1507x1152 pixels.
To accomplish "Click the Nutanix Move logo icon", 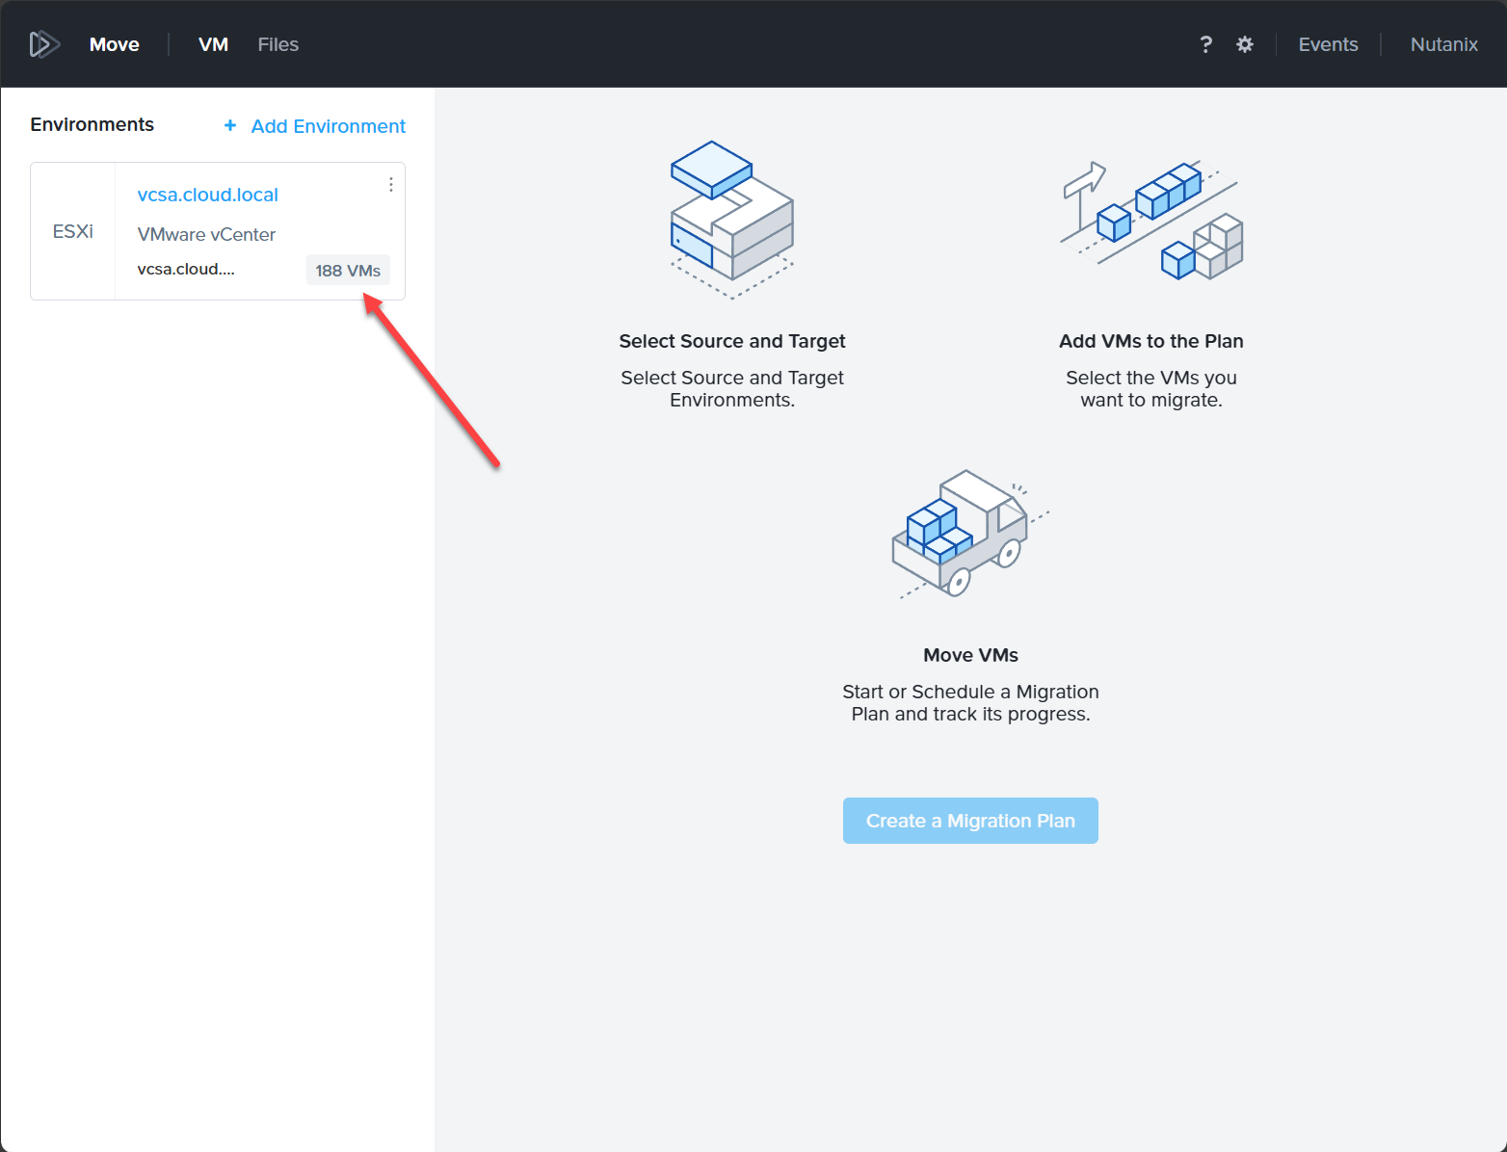I will click(x=44, y=44).
